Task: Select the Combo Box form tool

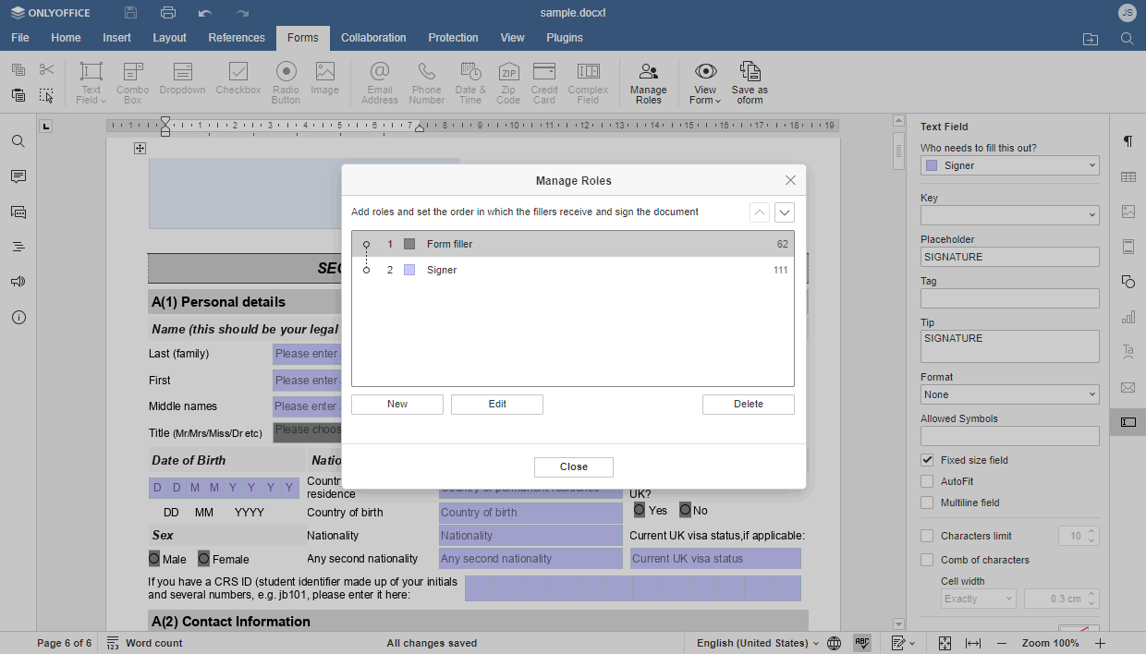Action: (132, 81)
